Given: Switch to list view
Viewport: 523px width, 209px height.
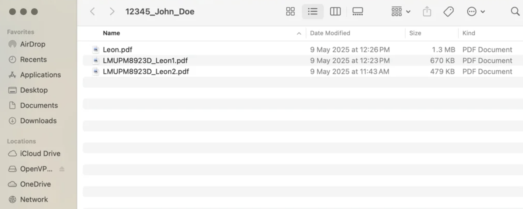Looking at the screenshot, I should [313, 11].
